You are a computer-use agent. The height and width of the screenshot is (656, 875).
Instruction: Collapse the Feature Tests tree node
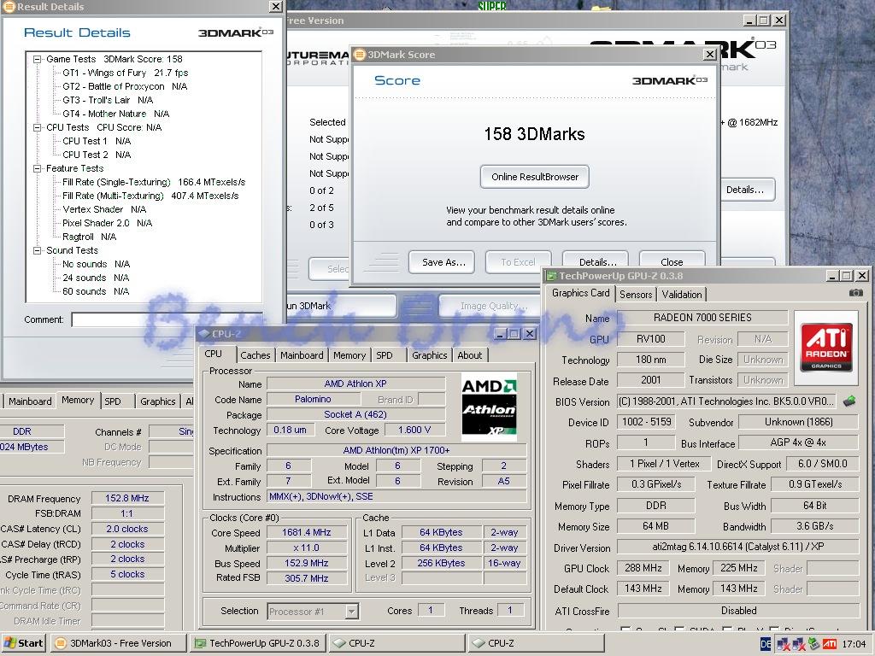(38, 168)
